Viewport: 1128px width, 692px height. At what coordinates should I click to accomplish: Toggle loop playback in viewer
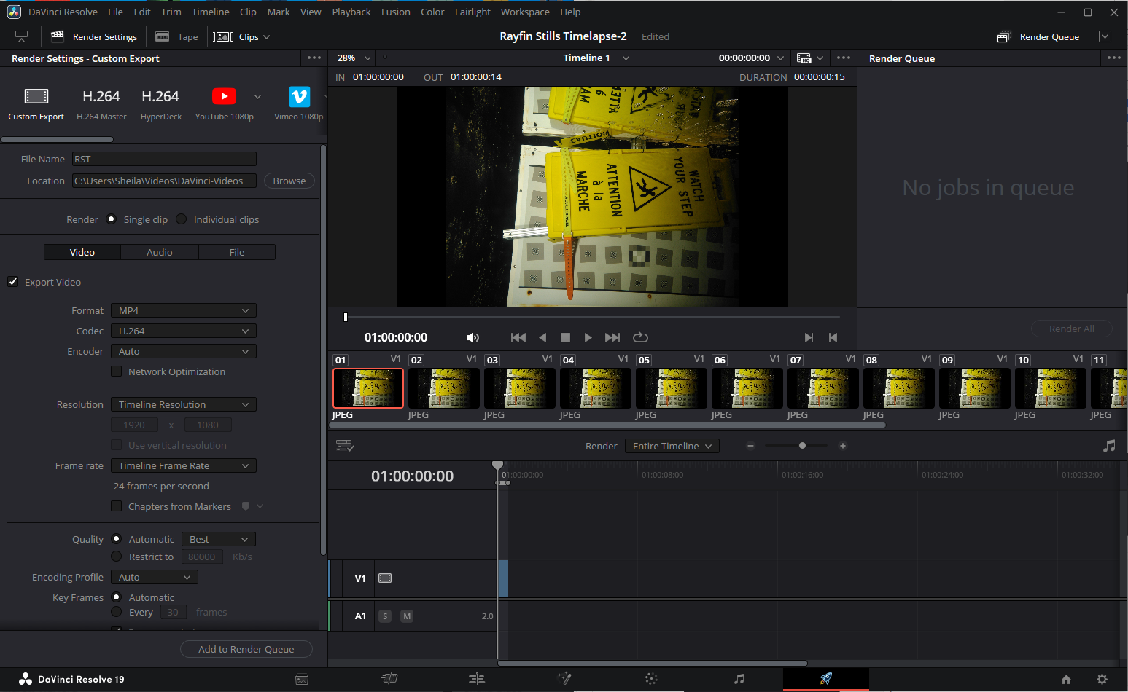pos(640,337)
